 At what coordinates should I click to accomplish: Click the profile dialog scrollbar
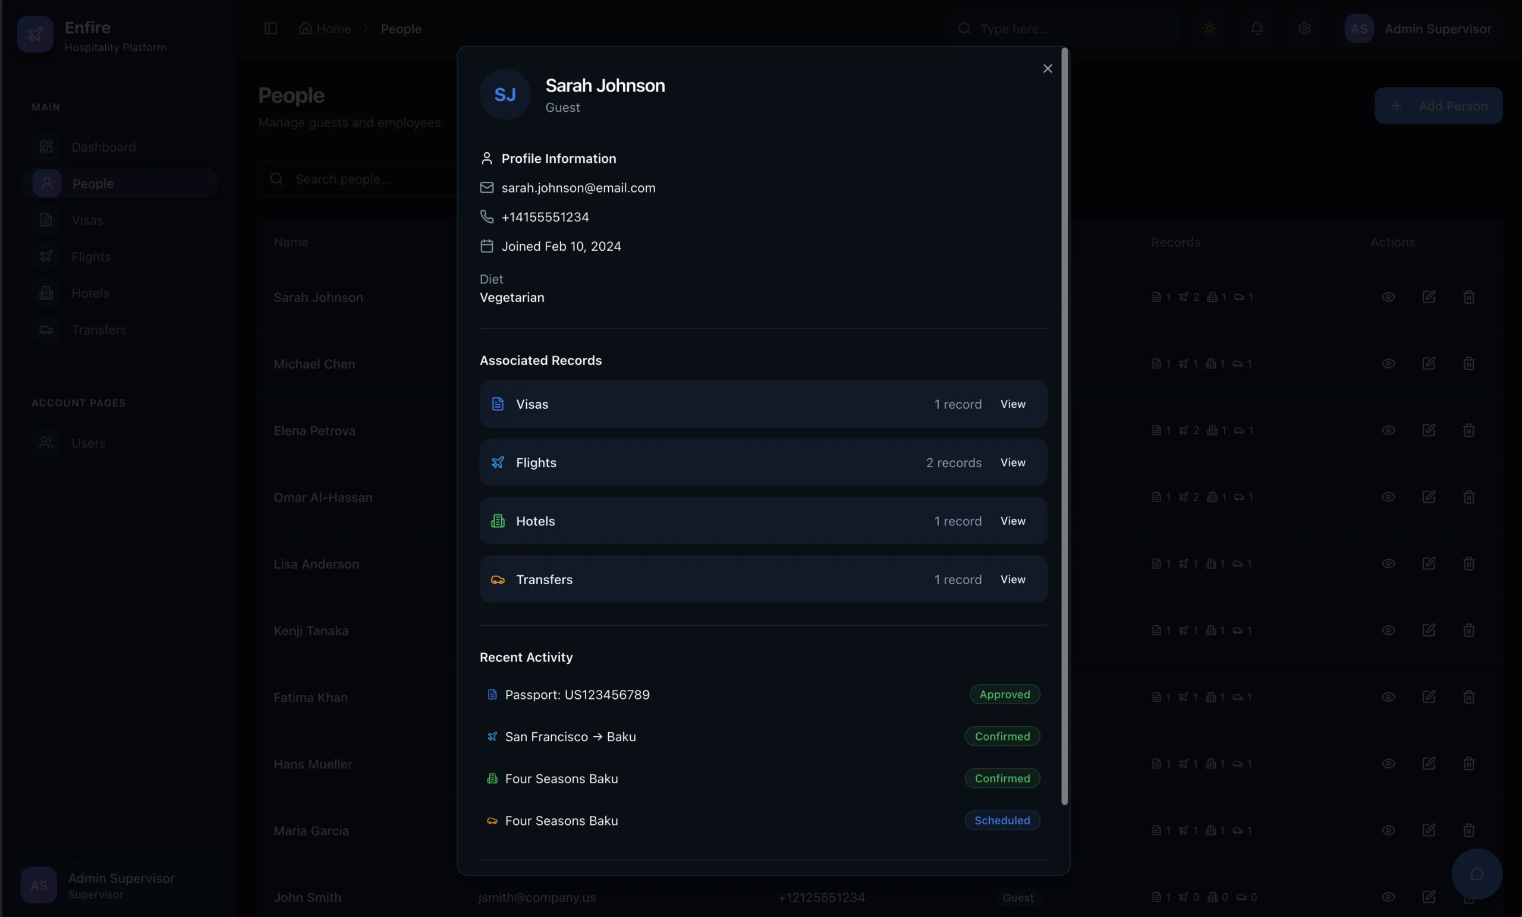1064,426
